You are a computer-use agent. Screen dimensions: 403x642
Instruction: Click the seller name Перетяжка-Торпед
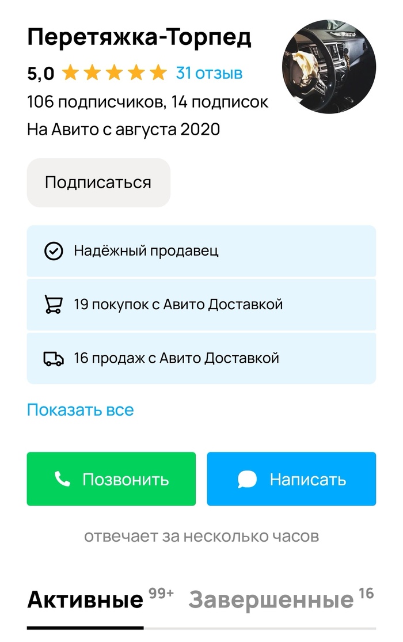[x=139, y=37]
